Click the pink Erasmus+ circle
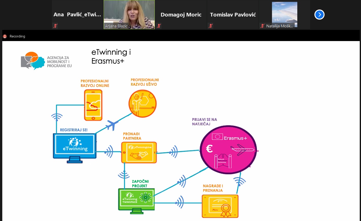Viewport: 361px width, 221px height. point(228,150)
